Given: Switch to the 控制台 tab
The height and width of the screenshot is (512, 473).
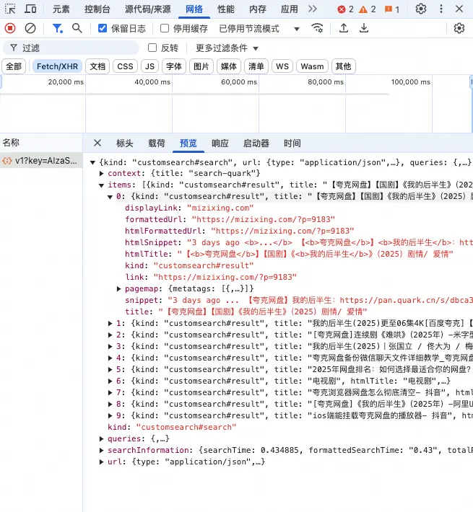Looking at the screenshot, I should [97, 9].
